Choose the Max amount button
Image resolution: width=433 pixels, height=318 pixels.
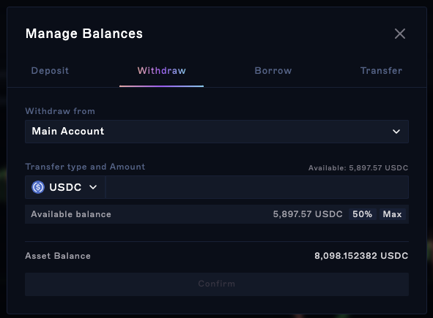pyautogui.click(x=392, y=214)
